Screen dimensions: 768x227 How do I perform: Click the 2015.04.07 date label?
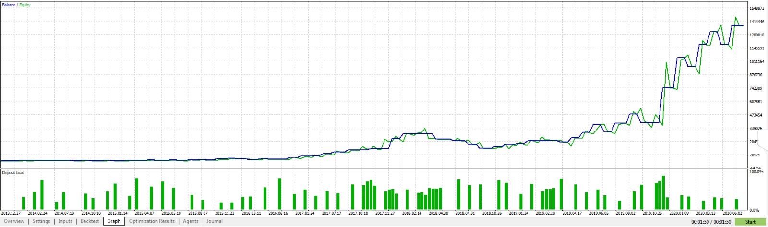[144, 213]
